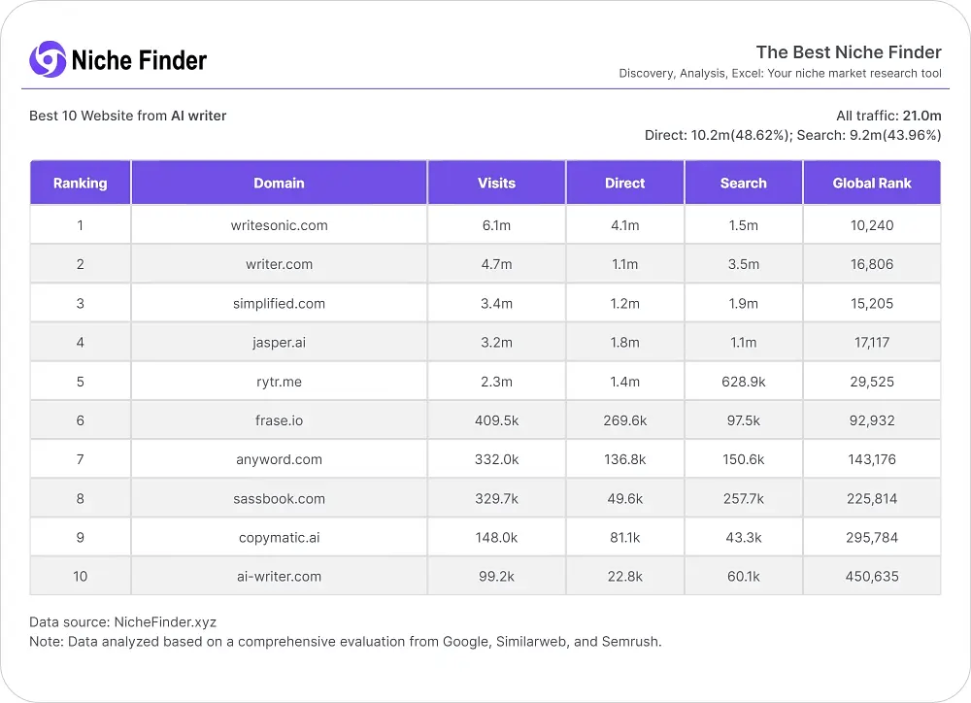Click the Niche Finder brand title text
Viewport: 971px width, 703px height.
pos(139,60)
